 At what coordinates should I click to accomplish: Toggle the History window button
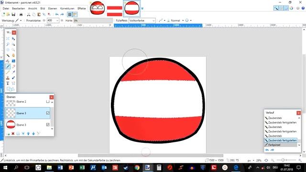(x=281, y=8)
